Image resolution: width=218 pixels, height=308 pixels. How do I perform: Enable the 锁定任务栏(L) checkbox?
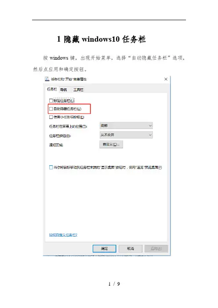point(51,100)
